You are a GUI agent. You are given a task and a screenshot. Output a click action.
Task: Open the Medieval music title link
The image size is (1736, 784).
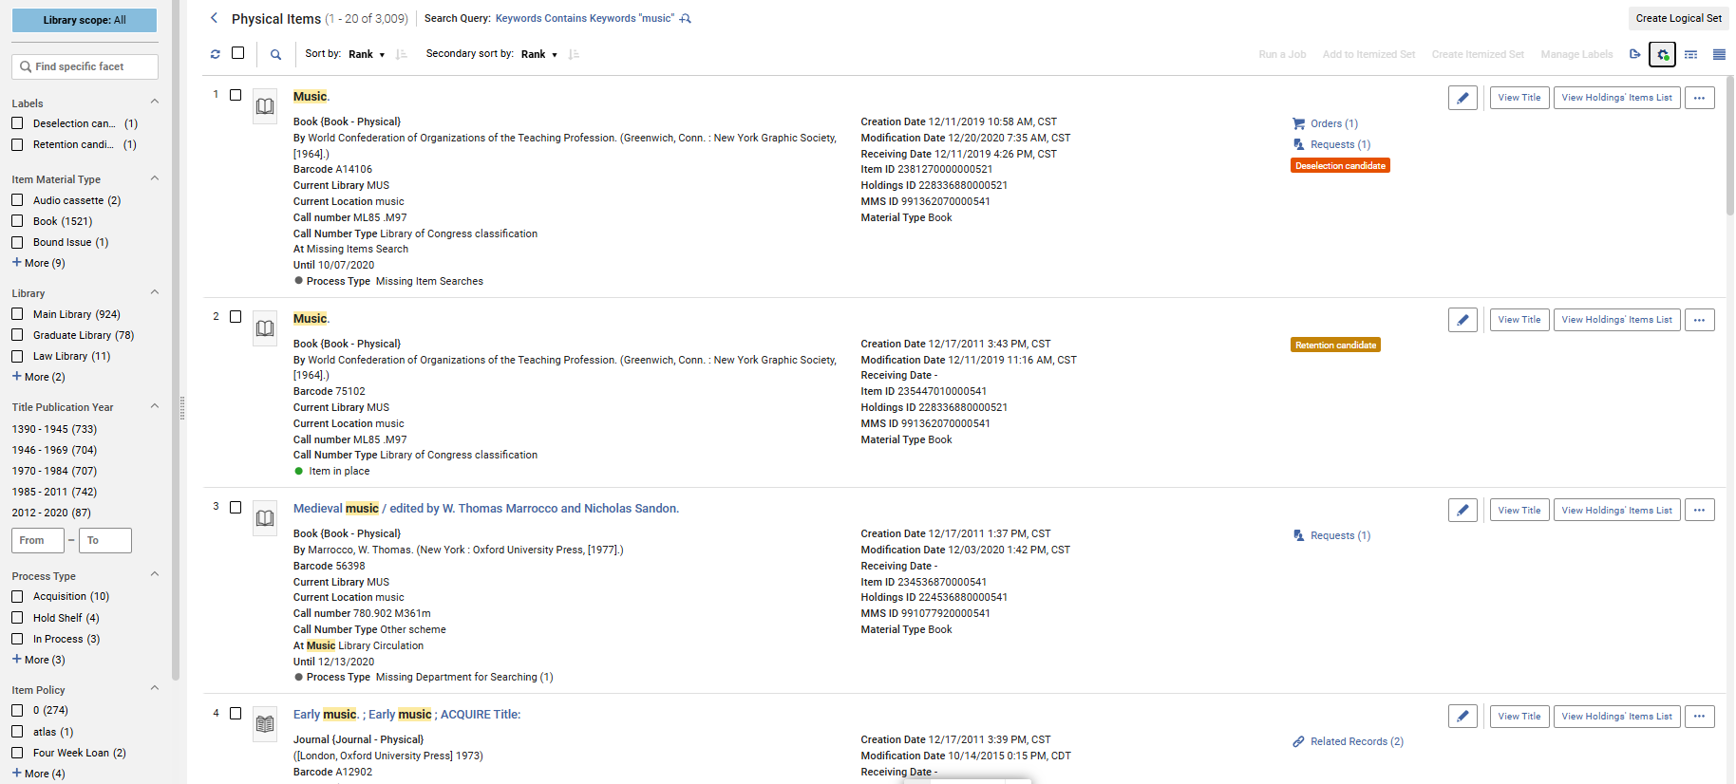point(485,509)
